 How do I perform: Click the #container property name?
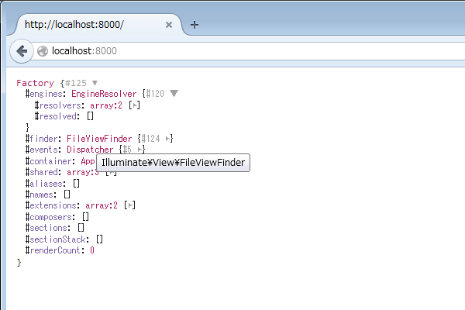49,161
